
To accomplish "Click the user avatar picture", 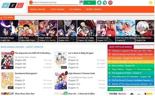I will point(81,3).
